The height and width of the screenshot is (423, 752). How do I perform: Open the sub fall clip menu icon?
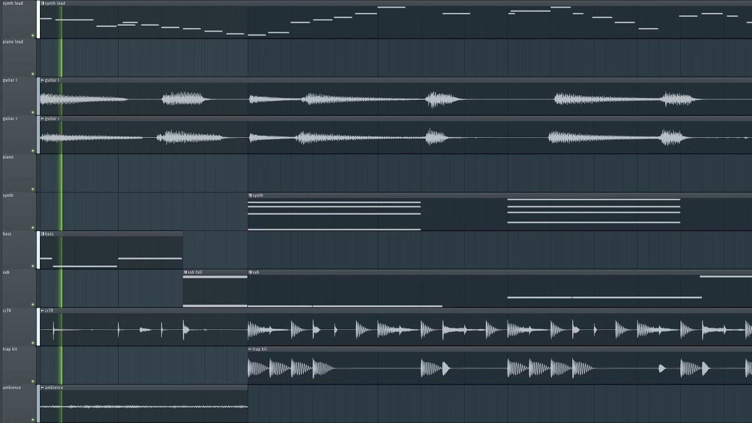tap(186, 273)
